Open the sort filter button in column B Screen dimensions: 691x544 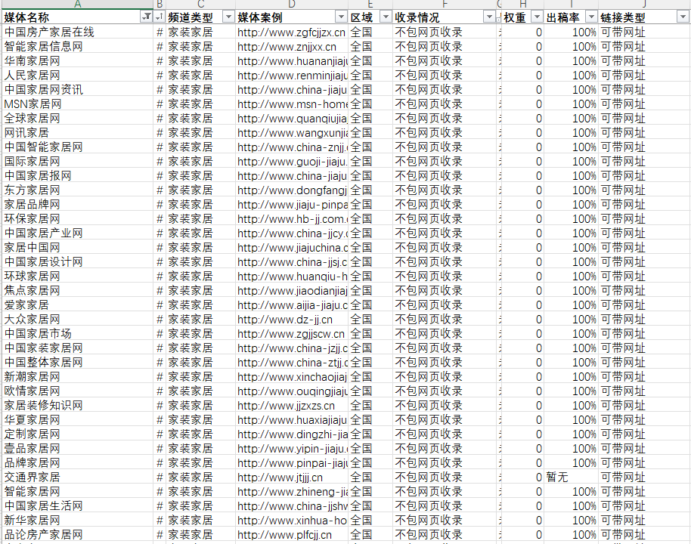(x=160, y=17)
